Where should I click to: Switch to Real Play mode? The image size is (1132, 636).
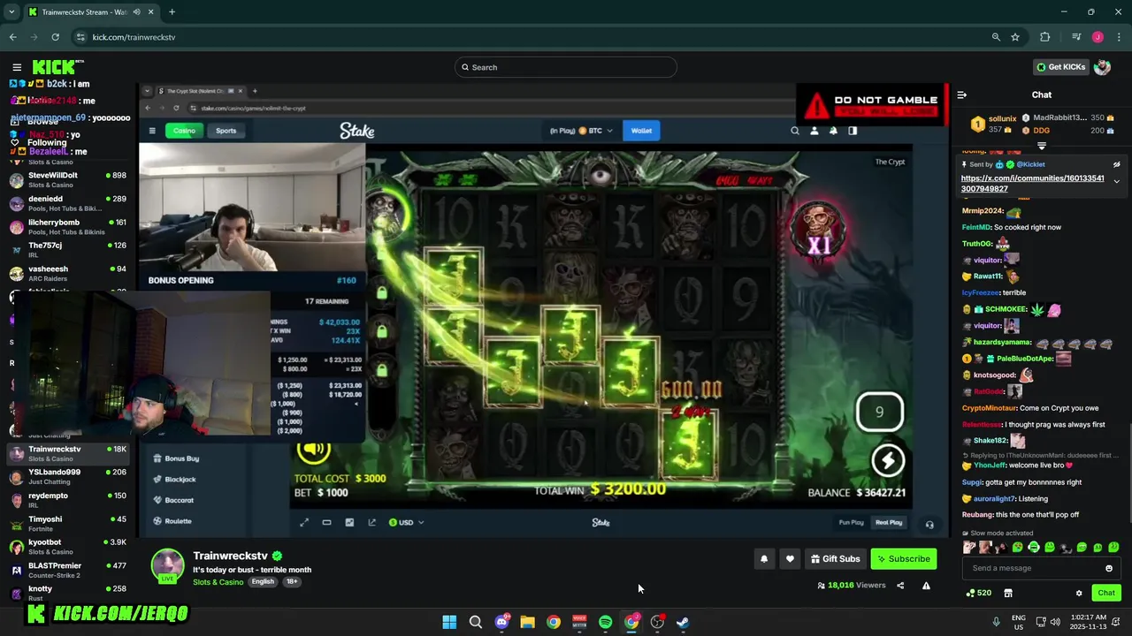(x=889, y=522)
